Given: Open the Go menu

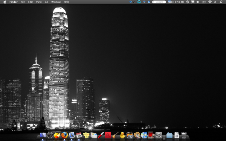Looking at the screenshot, I should coord(46,2).
